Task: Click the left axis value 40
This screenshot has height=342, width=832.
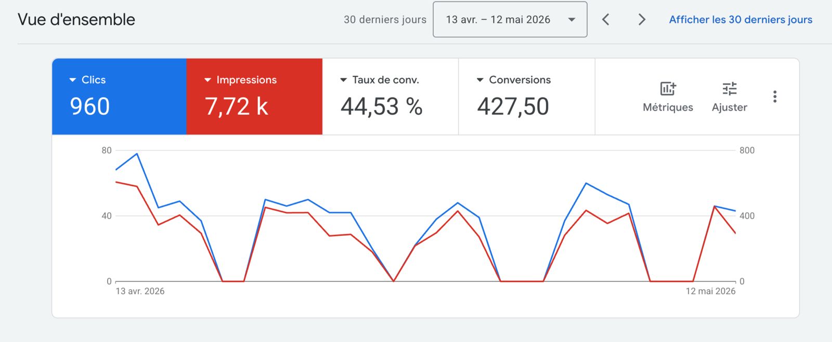Action: [x=107, y=216]
